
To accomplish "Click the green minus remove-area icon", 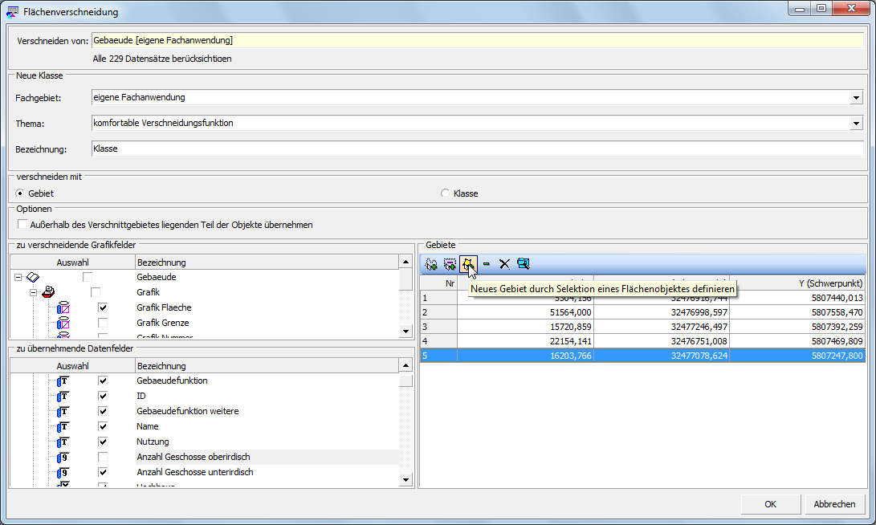I will (487, 264).
